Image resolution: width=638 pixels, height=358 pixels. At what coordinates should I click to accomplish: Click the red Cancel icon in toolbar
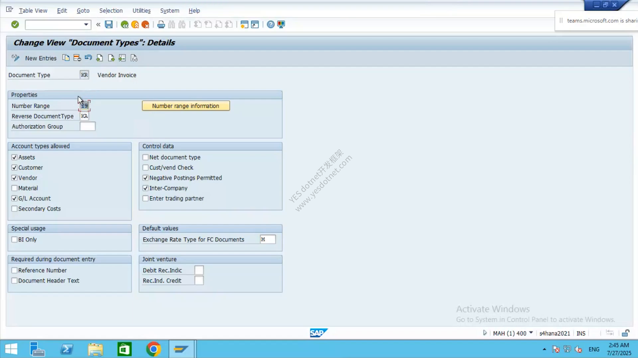point(145,25)
